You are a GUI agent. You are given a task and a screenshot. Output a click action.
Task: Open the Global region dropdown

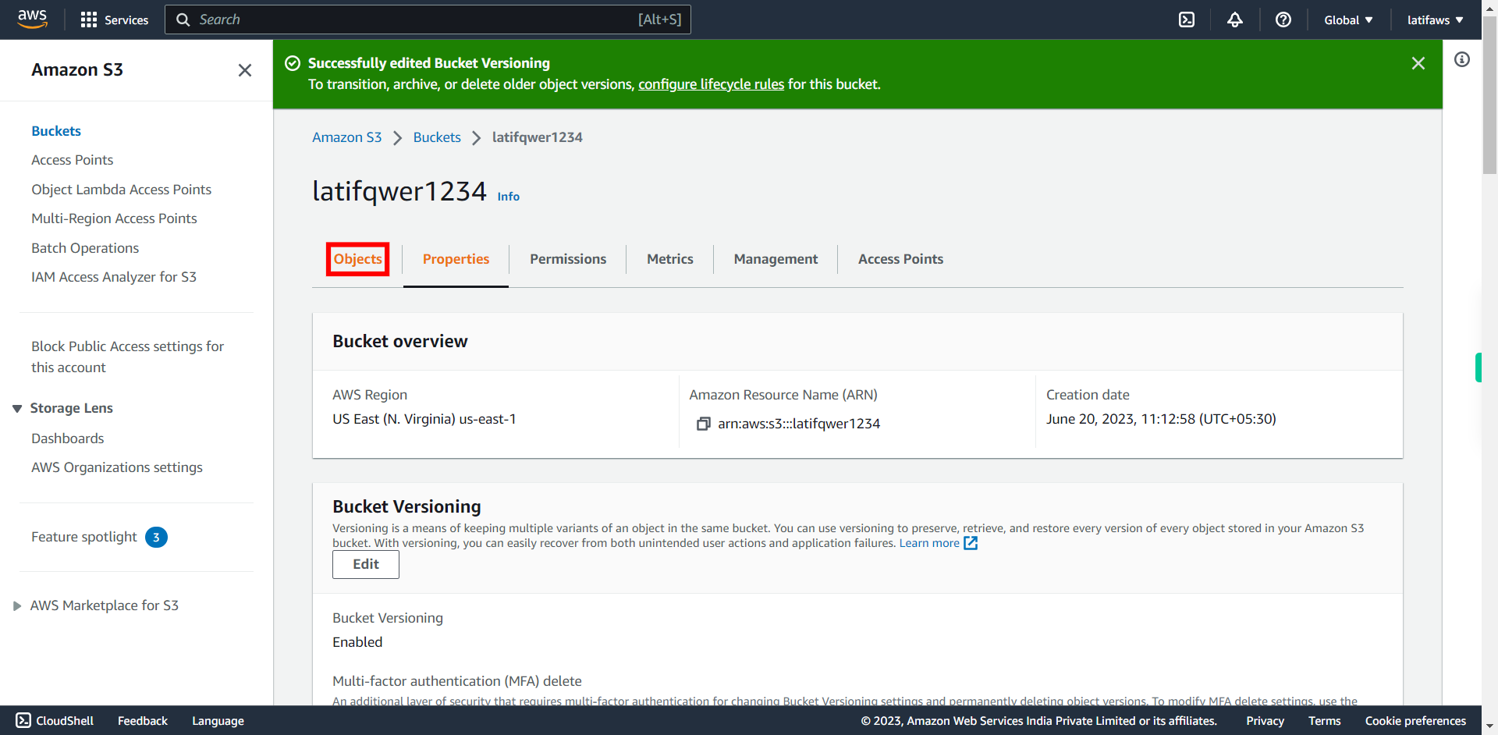1348,20
